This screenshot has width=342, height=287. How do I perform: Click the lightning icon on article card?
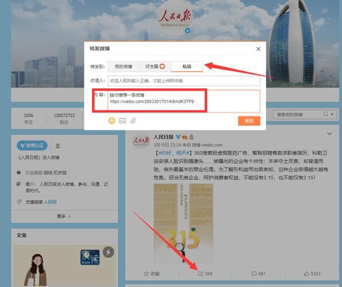(x=108, y=252)
